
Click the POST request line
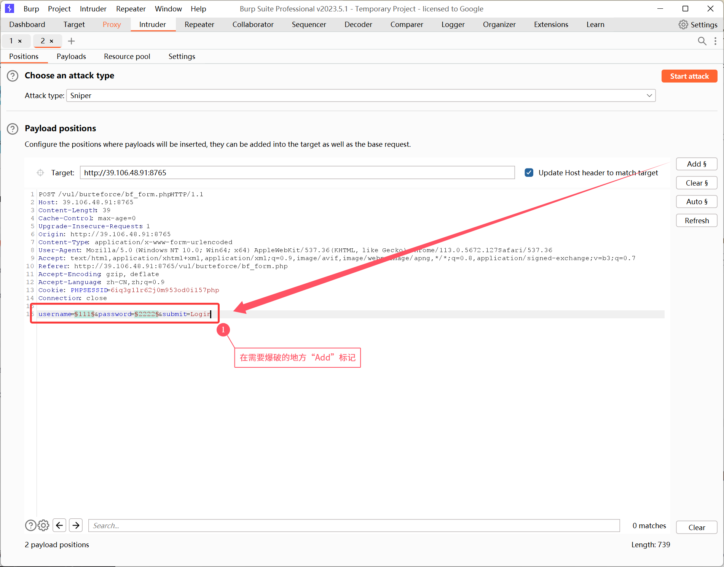click(x=121, y=194)
